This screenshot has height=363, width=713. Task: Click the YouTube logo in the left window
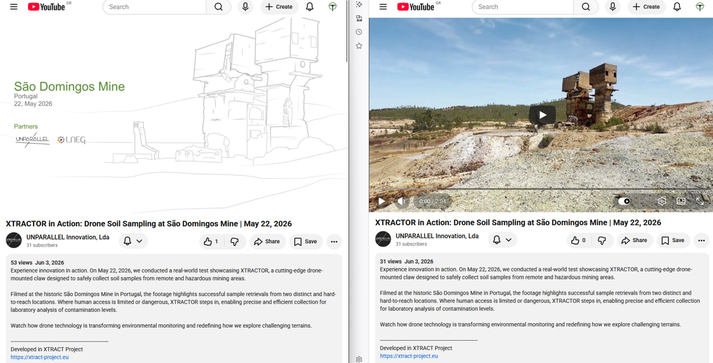(46, 7)
